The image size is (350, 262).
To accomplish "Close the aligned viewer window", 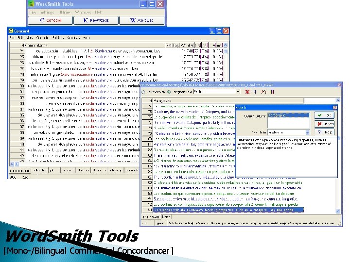I will point(339,84).
